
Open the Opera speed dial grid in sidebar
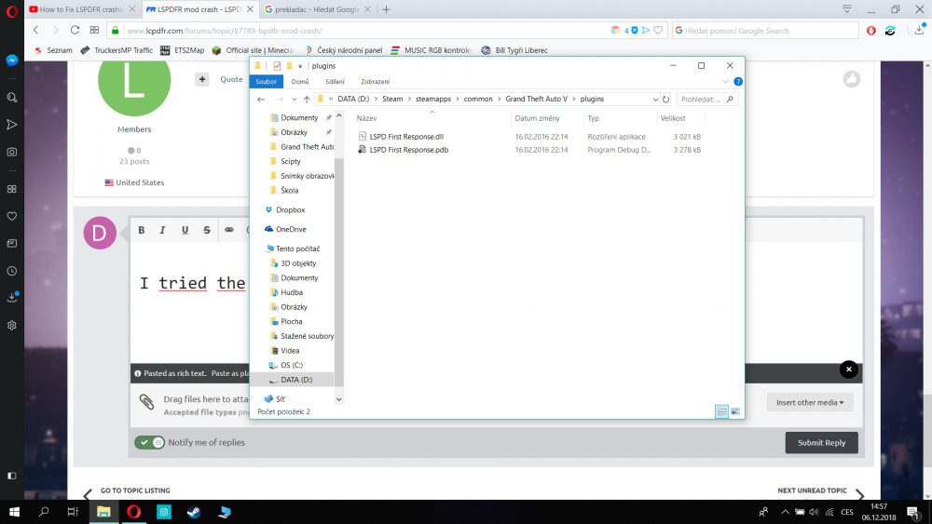click(12, 189)
